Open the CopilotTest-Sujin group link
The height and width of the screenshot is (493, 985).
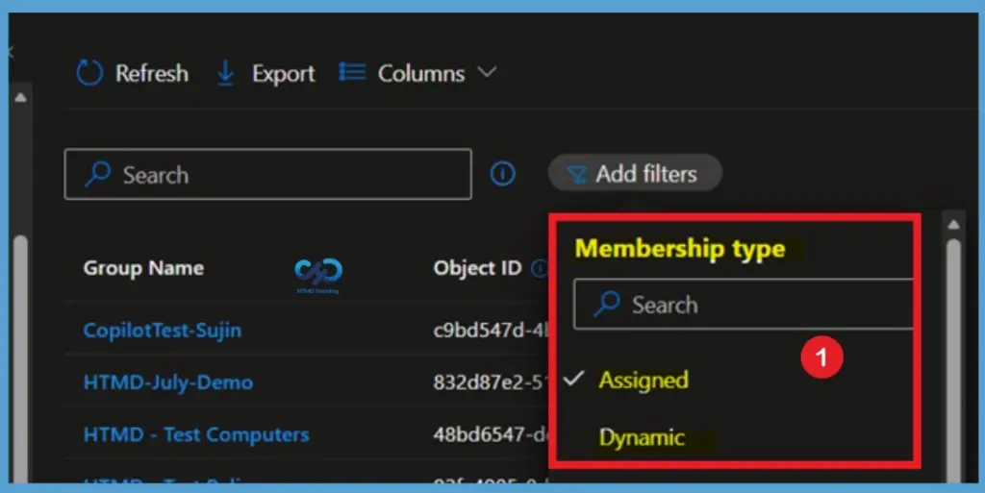click(162, 330)
